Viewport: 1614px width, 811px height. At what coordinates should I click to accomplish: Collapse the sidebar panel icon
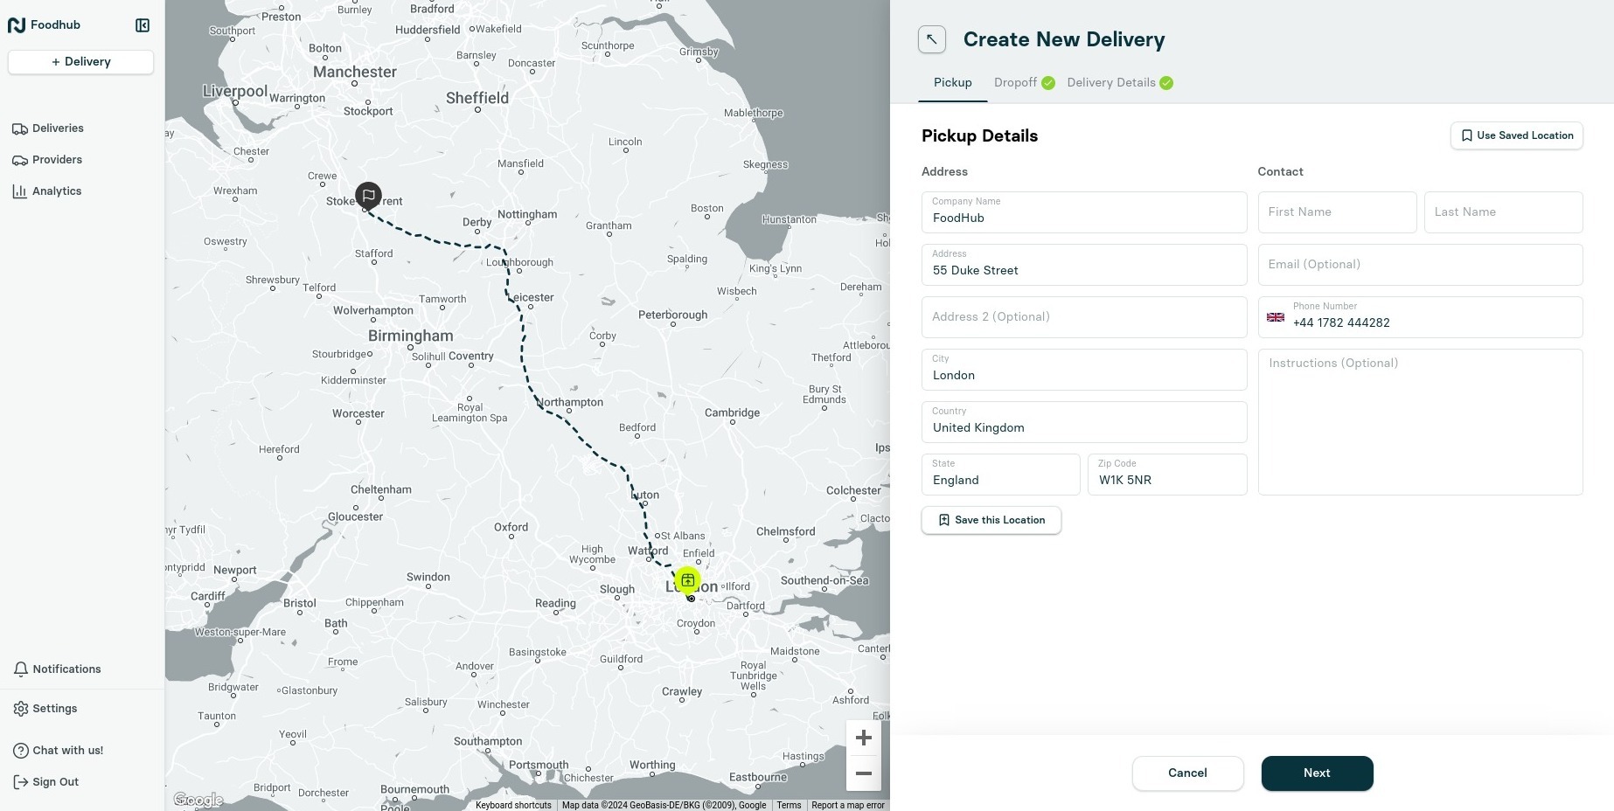tap(143, 25)
